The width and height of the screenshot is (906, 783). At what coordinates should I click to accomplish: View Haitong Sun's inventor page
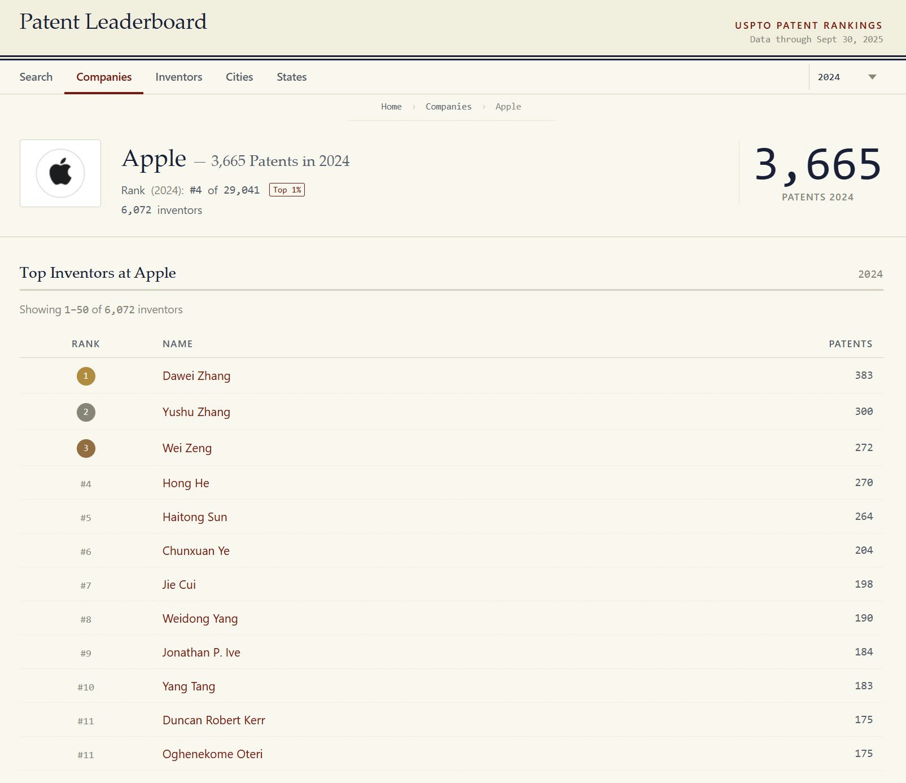tap(195, 517)
